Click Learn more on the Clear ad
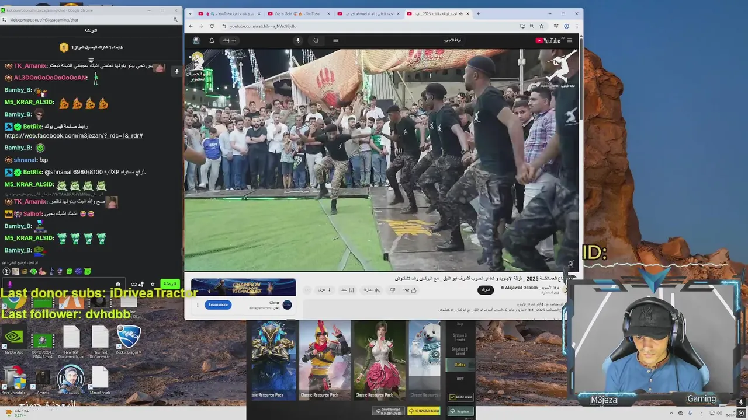The image size is (748, 420). (x=218, y=304)
